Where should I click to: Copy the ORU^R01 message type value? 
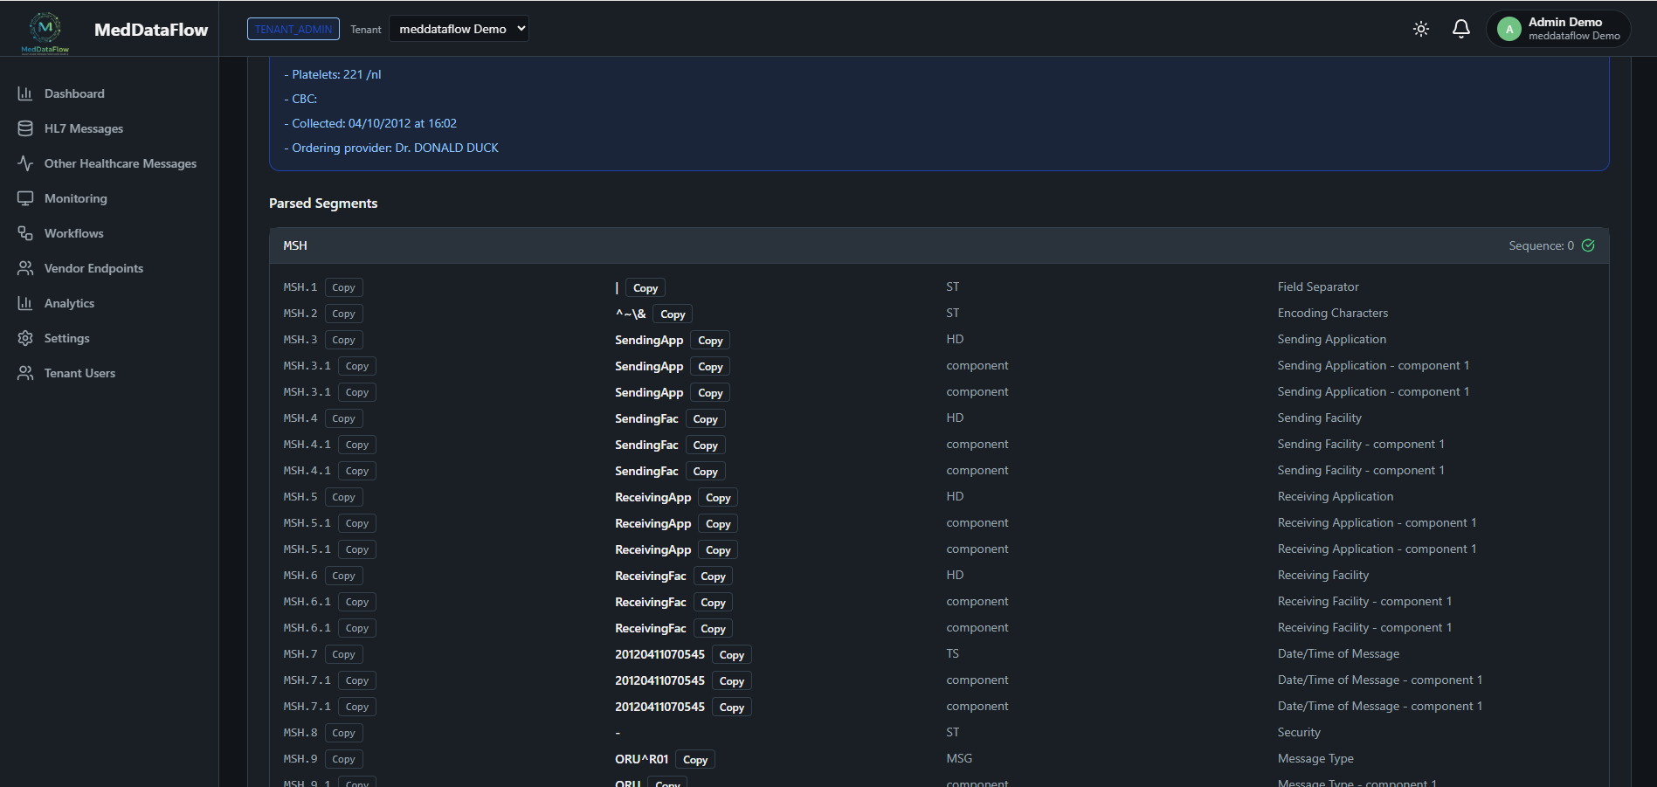694,759
